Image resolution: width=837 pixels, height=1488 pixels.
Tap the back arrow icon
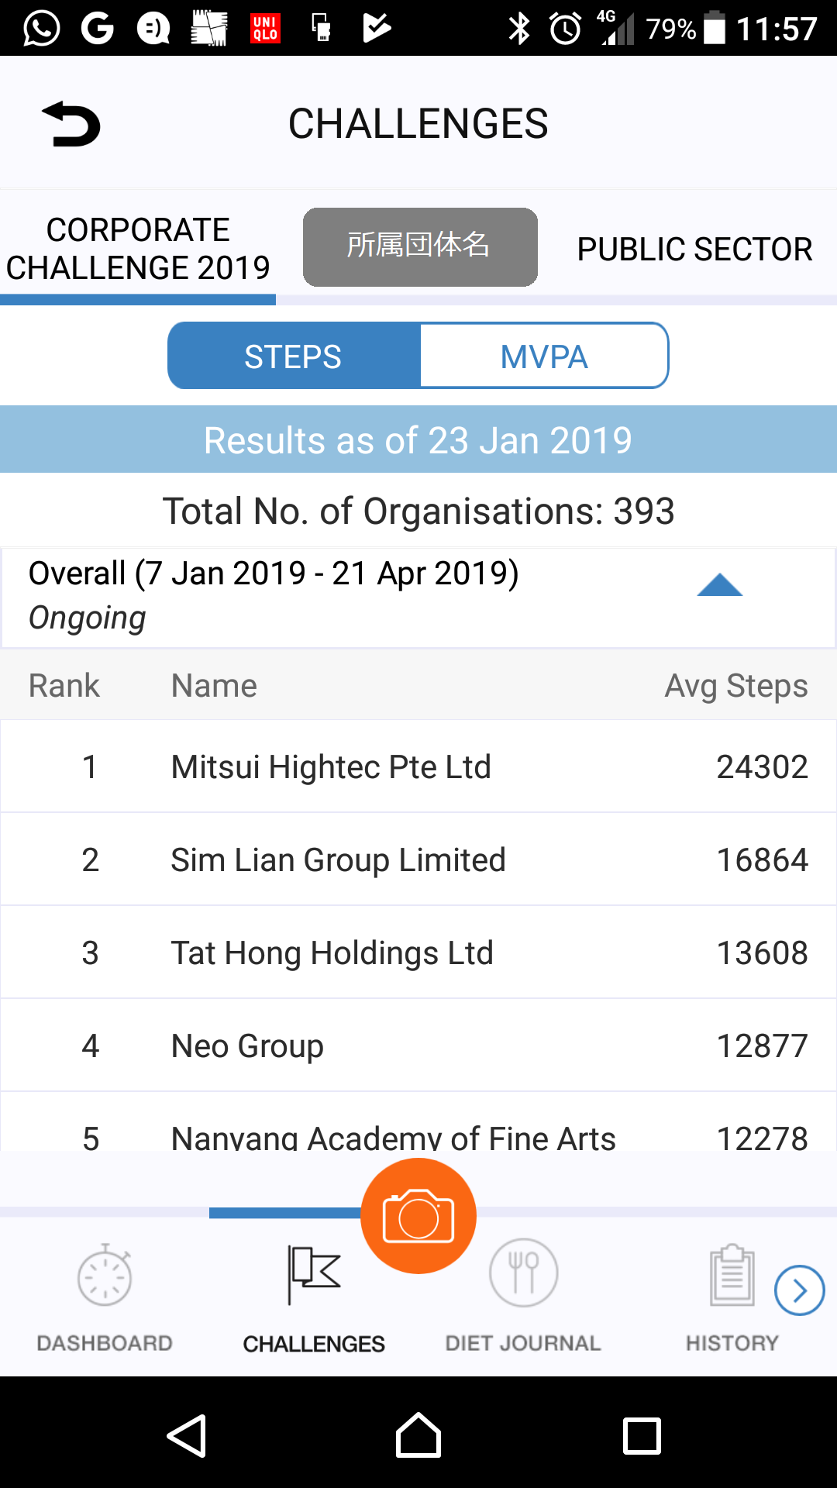pyautogui.click(x=71, y=124)
